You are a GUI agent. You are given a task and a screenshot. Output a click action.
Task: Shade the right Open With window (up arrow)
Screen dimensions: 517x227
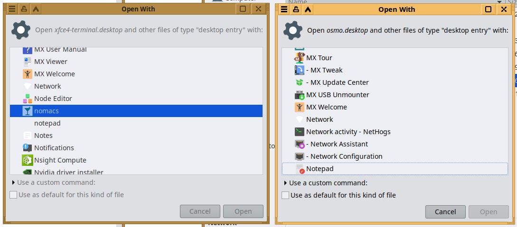(308, 9)
